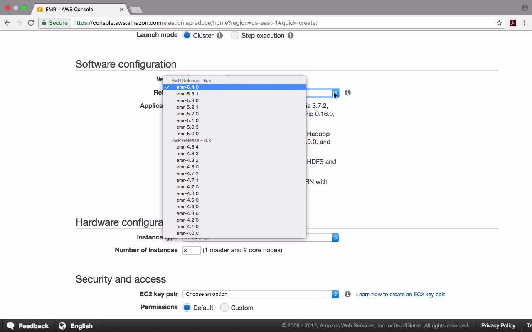Screen dimensions: 532x332
Task: Open the Adobe PDF extension icon
Action: (x=513, y=23)
